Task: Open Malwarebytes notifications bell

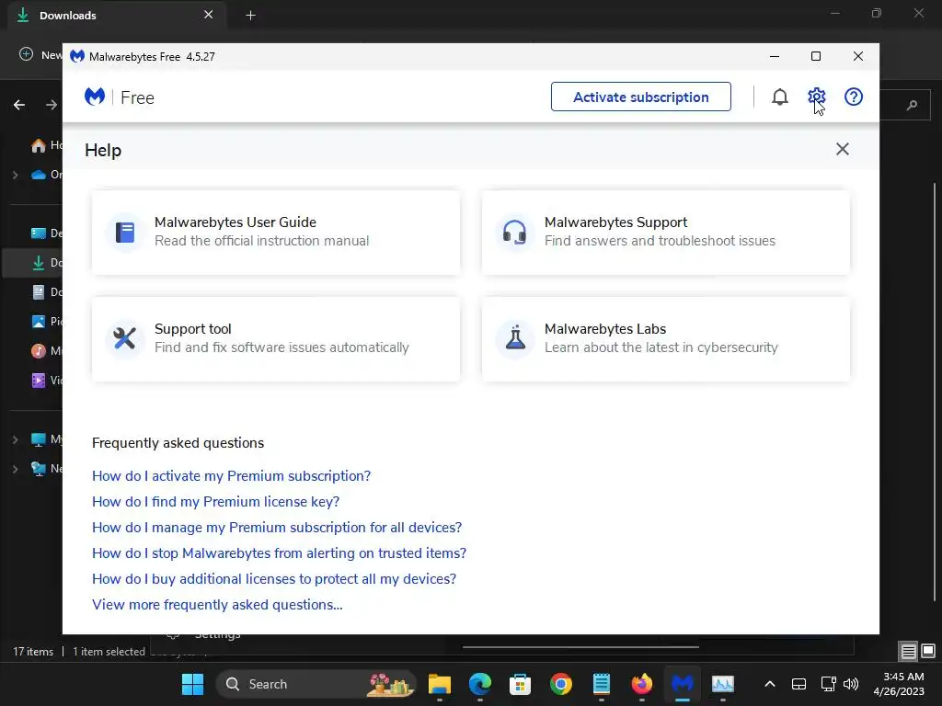Action: coord(779,97)
